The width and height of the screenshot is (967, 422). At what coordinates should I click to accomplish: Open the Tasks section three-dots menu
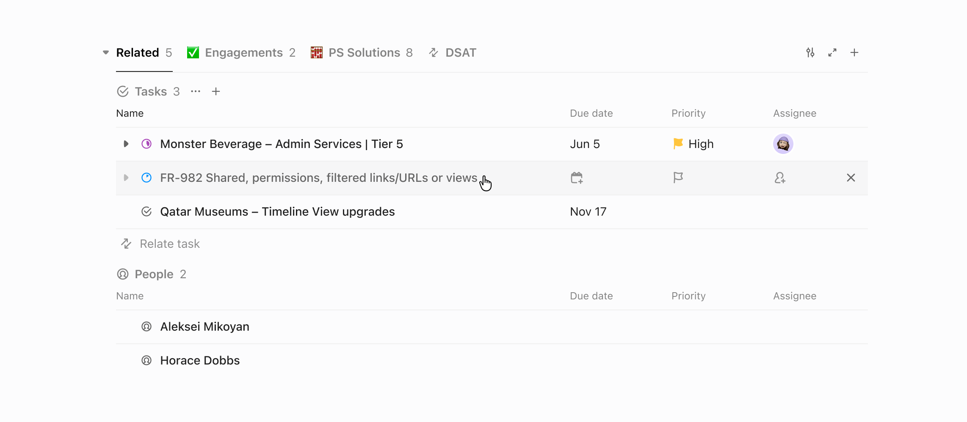(x=195, y=91)
